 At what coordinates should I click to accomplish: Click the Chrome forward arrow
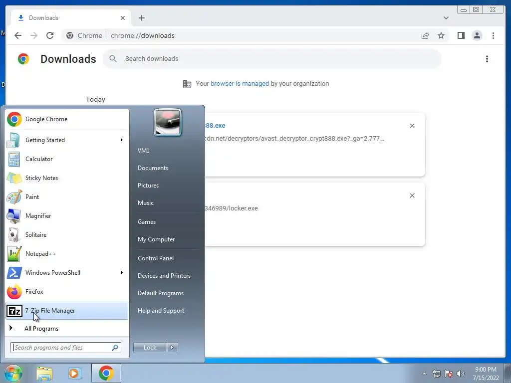(x=34, y=35)
